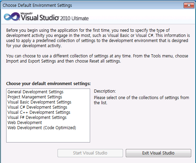Click the Exit Visual Studio button
Screen dimensions: 196x163
pos(158,153)
